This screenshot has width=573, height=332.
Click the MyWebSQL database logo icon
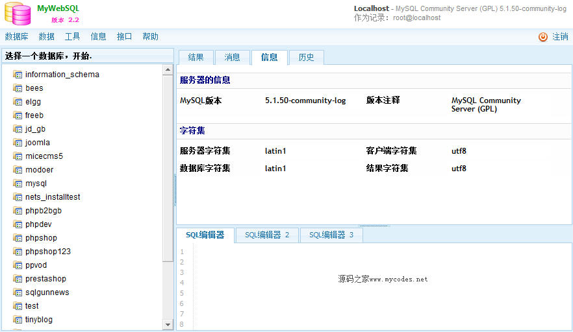click(18, 14)
